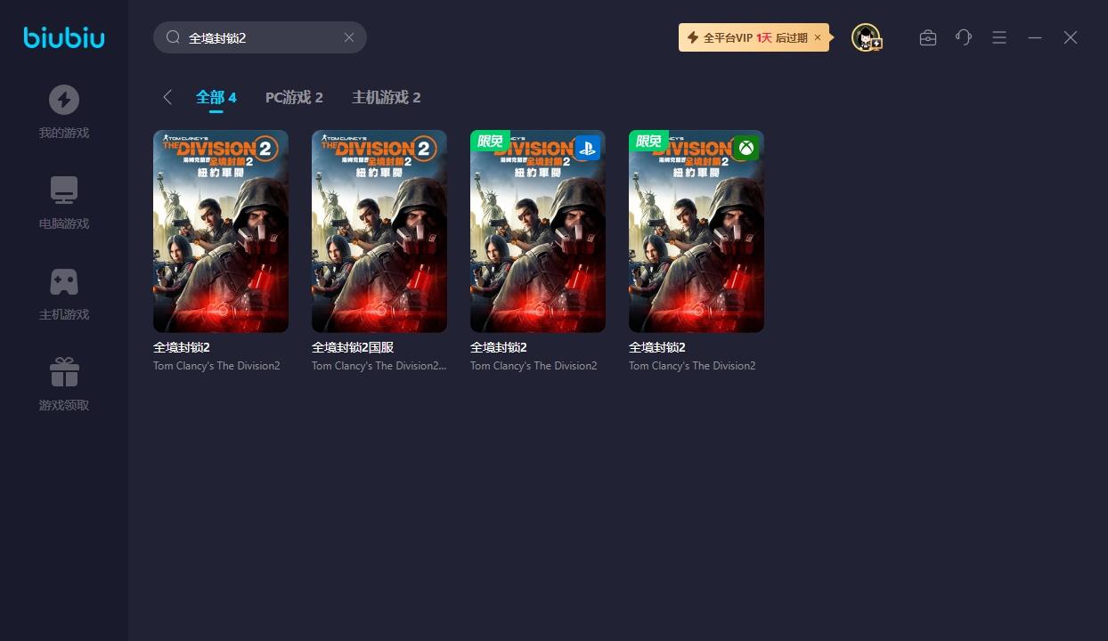Clear the search field text
The image size is (1108, 641).
point(349,37)
